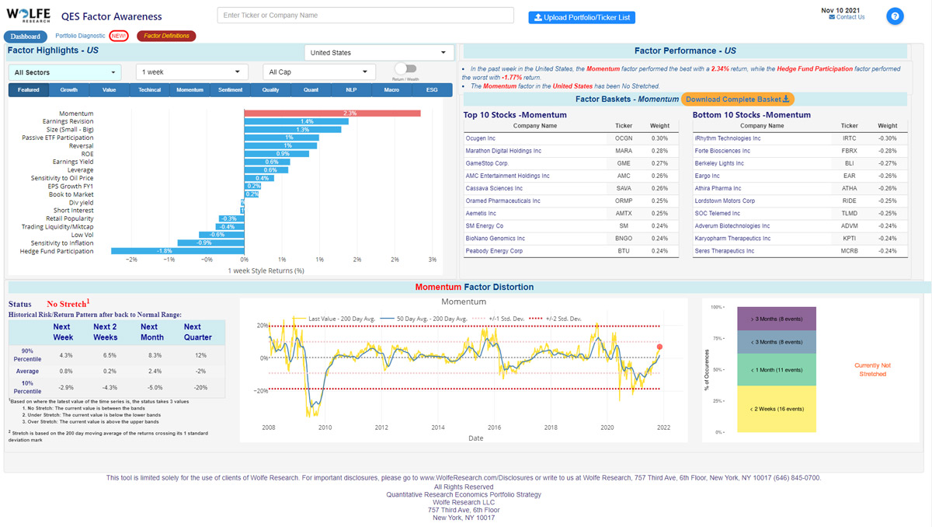
Task: Click Berkeley Lights Inc row
Action: [800, 163]
